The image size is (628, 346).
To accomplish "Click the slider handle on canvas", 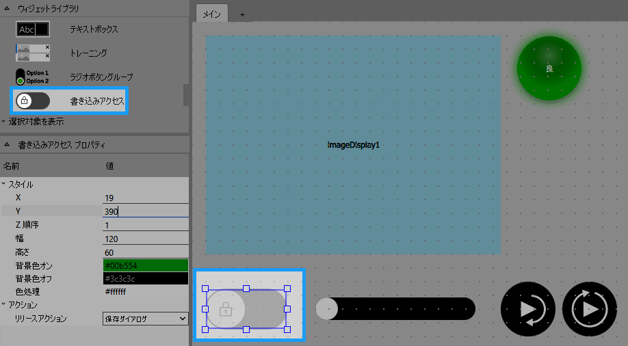I will (x=328, y=309).
